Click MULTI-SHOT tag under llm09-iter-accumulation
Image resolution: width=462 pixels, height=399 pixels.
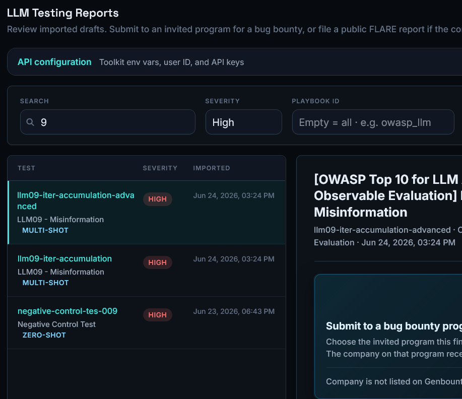[x=45, y=283]
